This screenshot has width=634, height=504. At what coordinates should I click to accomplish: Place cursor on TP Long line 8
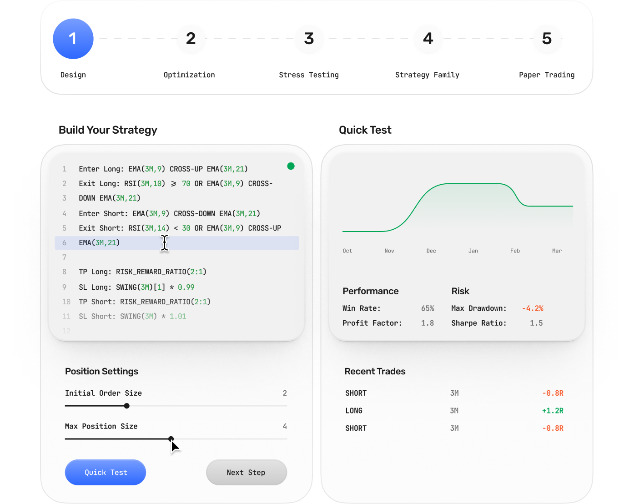click(142, 272)
